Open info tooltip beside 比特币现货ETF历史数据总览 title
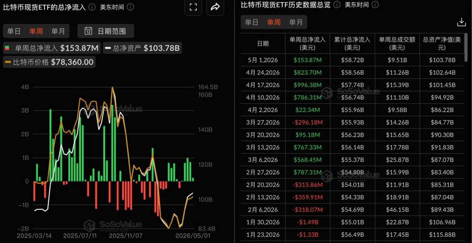This screenshot has width=472, height=243. tap(337, 4)
